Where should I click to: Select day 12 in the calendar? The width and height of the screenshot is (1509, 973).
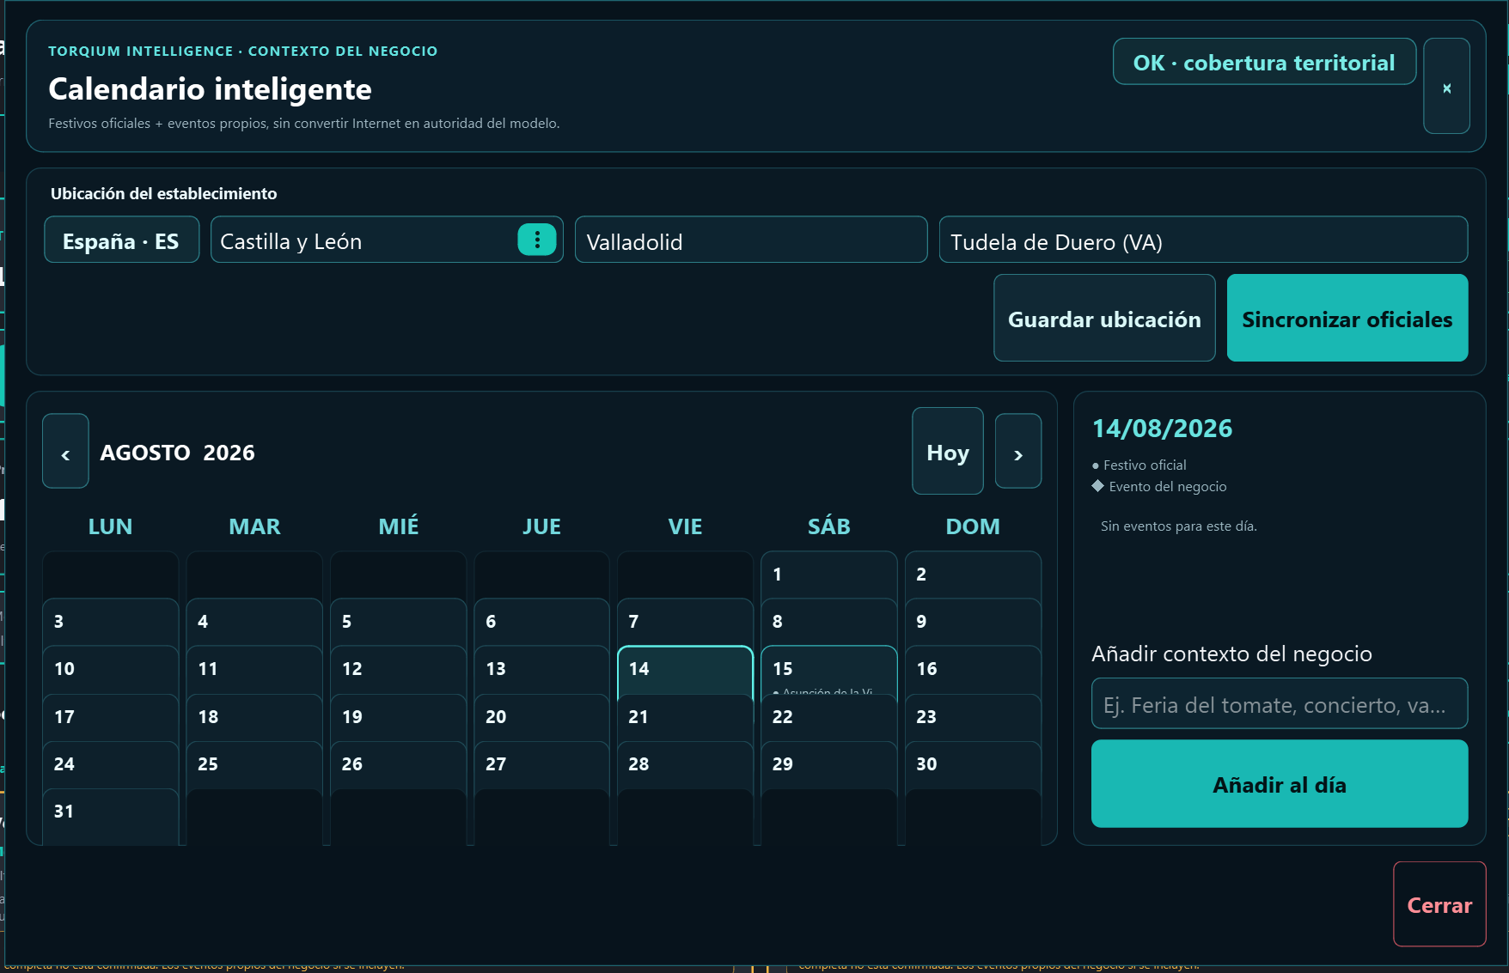click(x=399, y=670)
